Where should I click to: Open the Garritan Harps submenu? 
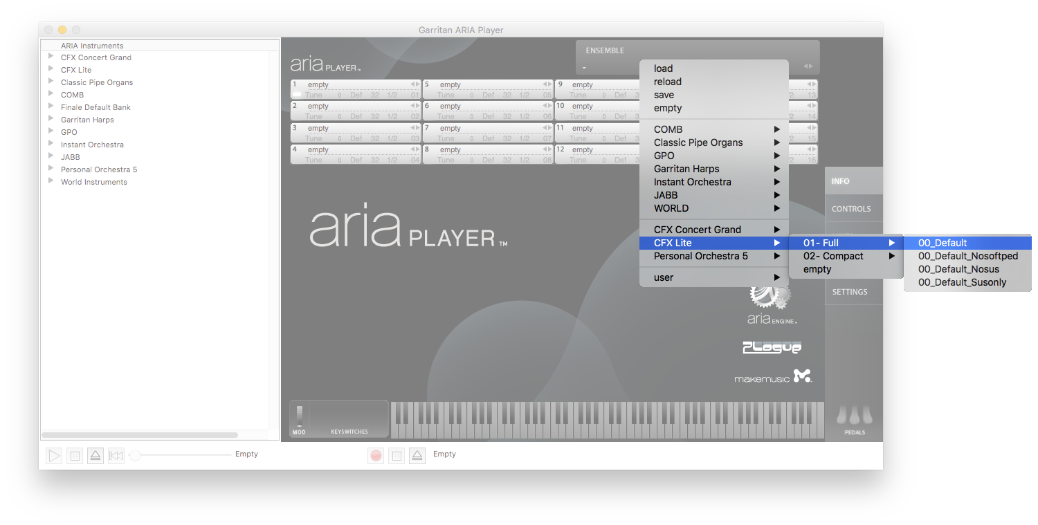(x=714, y=169)
